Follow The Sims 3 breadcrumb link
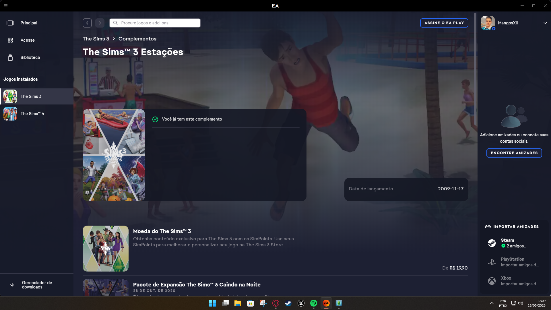The image size is (551, 310). pos(96,39)
